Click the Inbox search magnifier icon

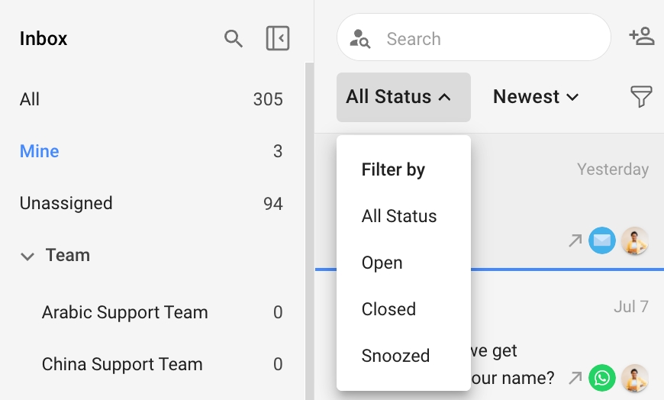234,39
